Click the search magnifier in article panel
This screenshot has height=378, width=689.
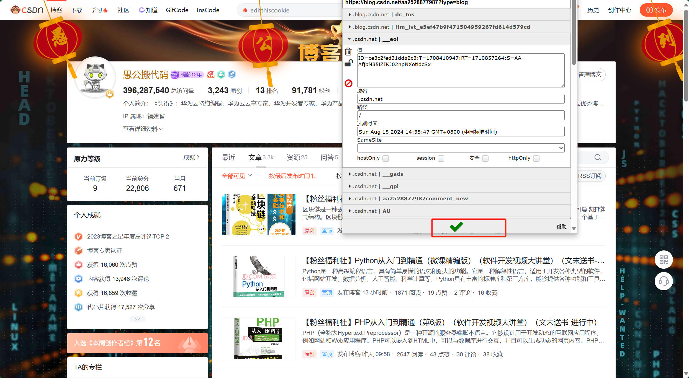597,157
